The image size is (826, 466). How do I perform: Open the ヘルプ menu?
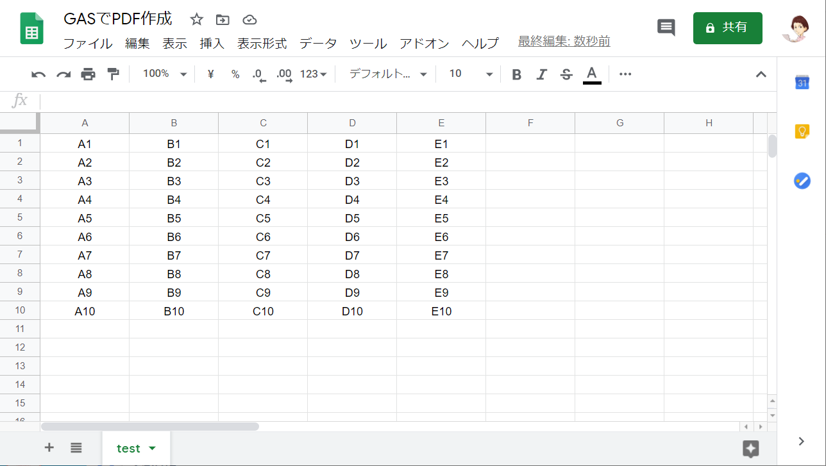pyautogui.click(x=480, y=43)
